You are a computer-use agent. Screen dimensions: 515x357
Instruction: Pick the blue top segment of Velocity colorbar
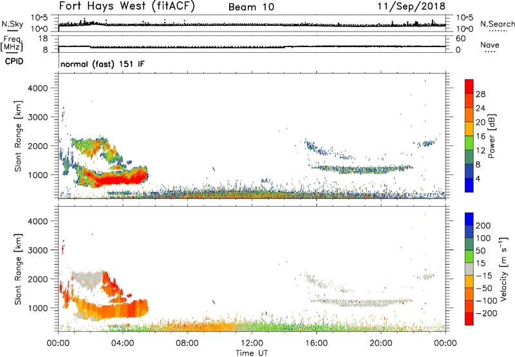[469, 219]
